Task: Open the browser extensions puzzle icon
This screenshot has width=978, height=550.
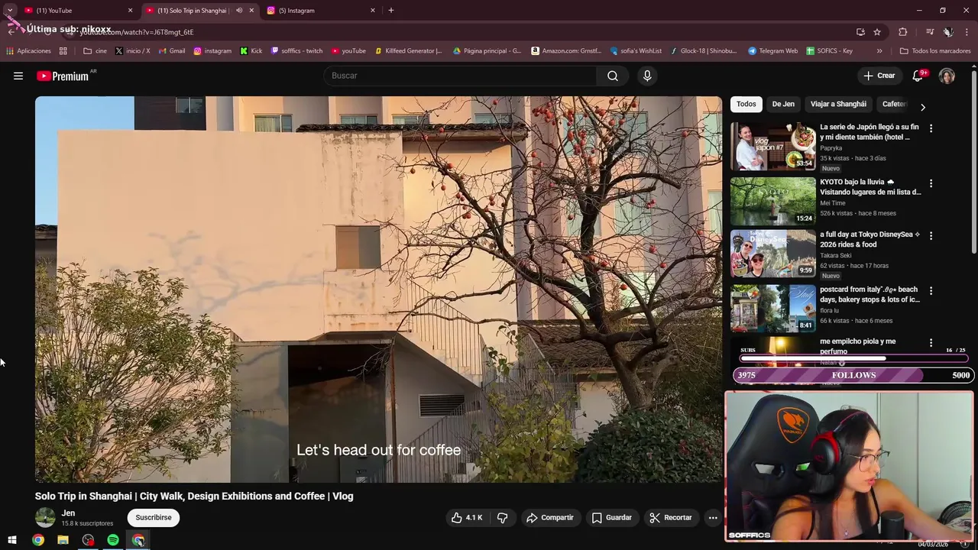Action: tap(903, 32)
